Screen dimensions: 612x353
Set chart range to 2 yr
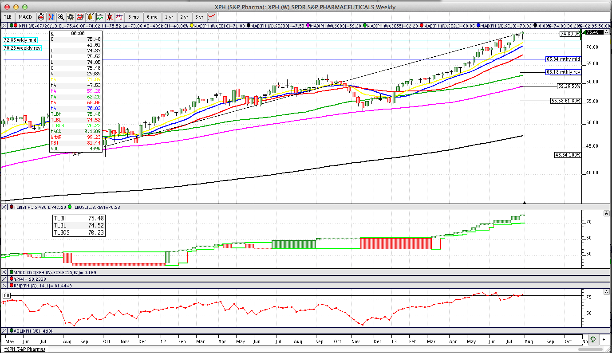click(x=184, y=17)
